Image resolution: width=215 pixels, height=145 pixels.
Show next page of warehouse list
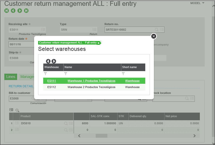pos(54,61)
